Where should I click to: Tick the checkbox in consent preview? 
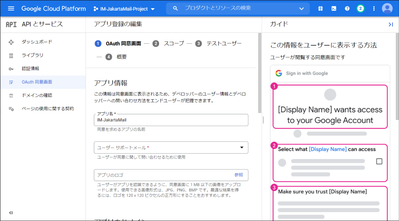click(x=379, y=161)
